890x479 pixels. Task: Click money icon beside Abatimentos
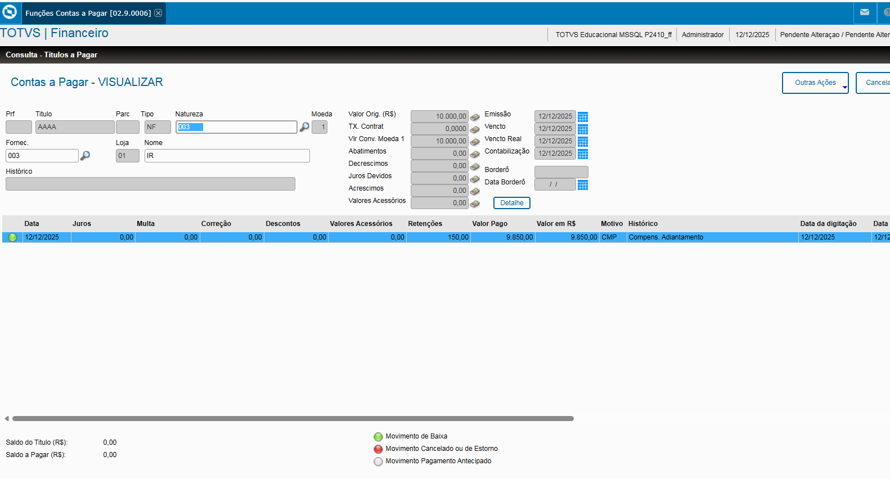coord(475,154)
